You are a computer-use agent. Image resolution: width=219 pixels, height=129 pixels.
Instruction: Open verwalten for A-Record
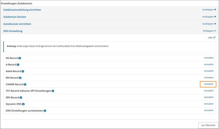pos(209,64)
